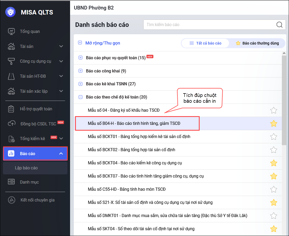This screenshot has height=236, width=289.
Task: Click the Tổng kiểm kê document icon
Action: 11,139
